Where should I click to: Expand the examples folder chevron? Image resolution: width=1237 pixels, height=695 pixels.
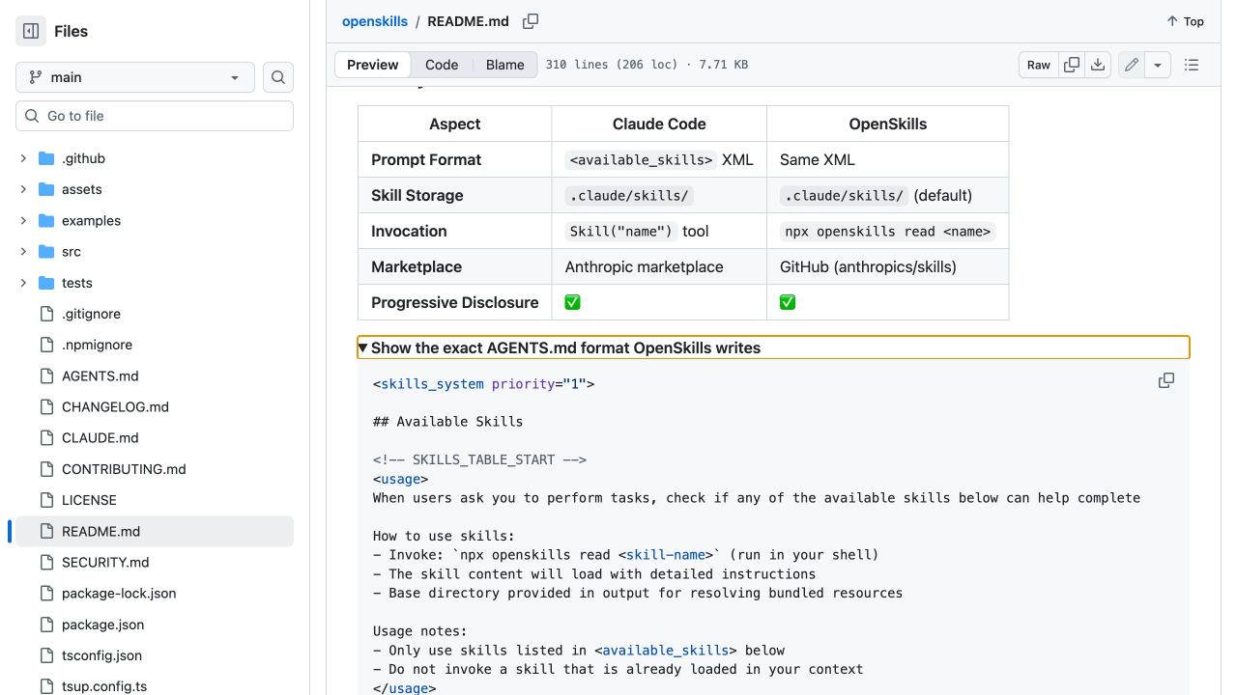point(23,220)
